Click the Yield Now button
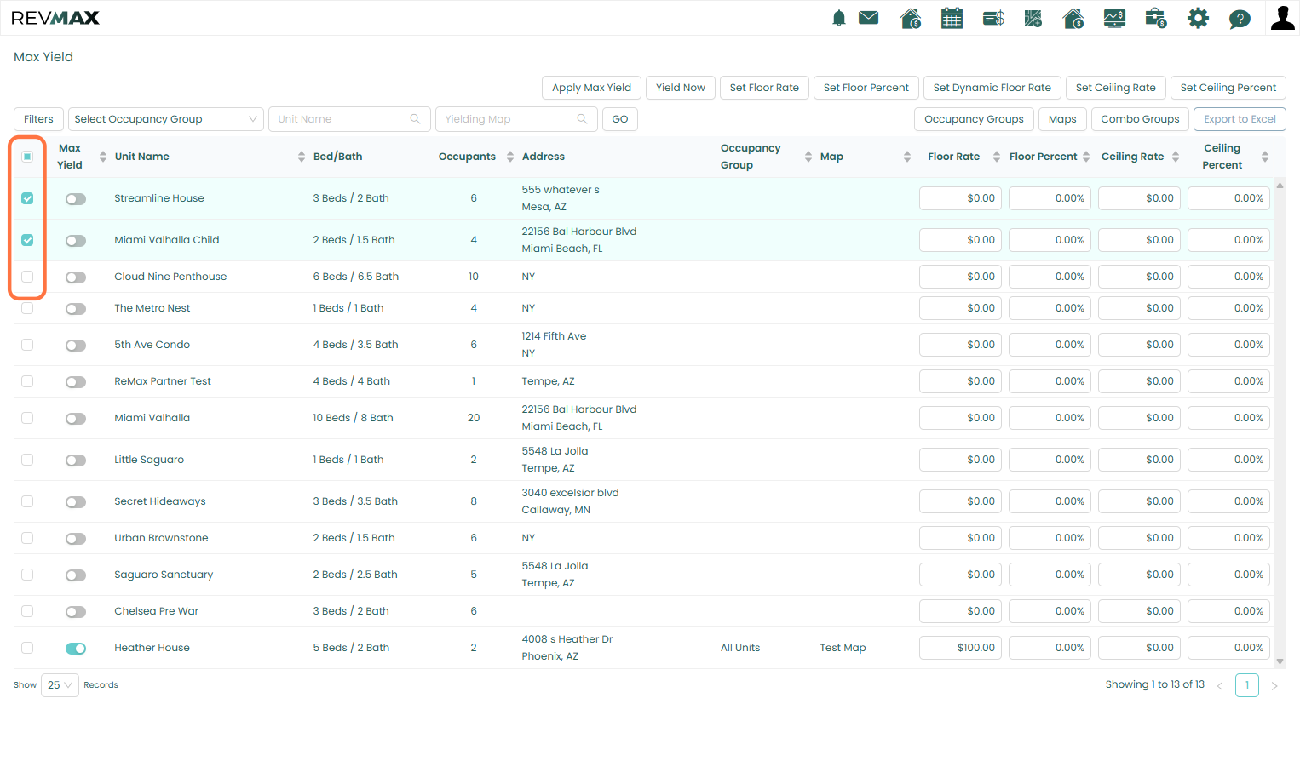 pyautogui.click(x=681, y=88)
